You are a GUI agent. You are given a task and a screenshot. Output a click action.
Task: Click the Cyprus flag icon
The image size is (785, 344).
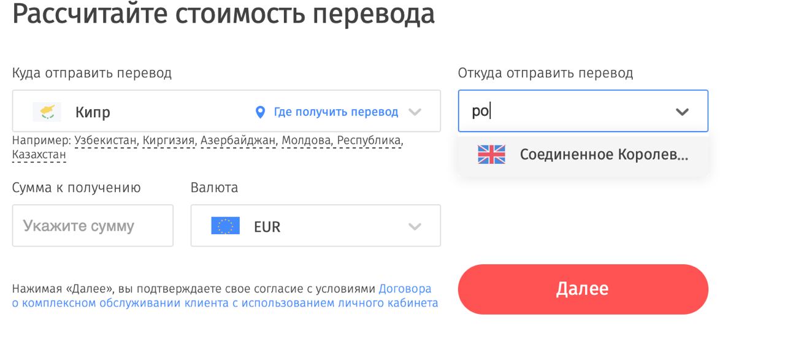(47, 112)
